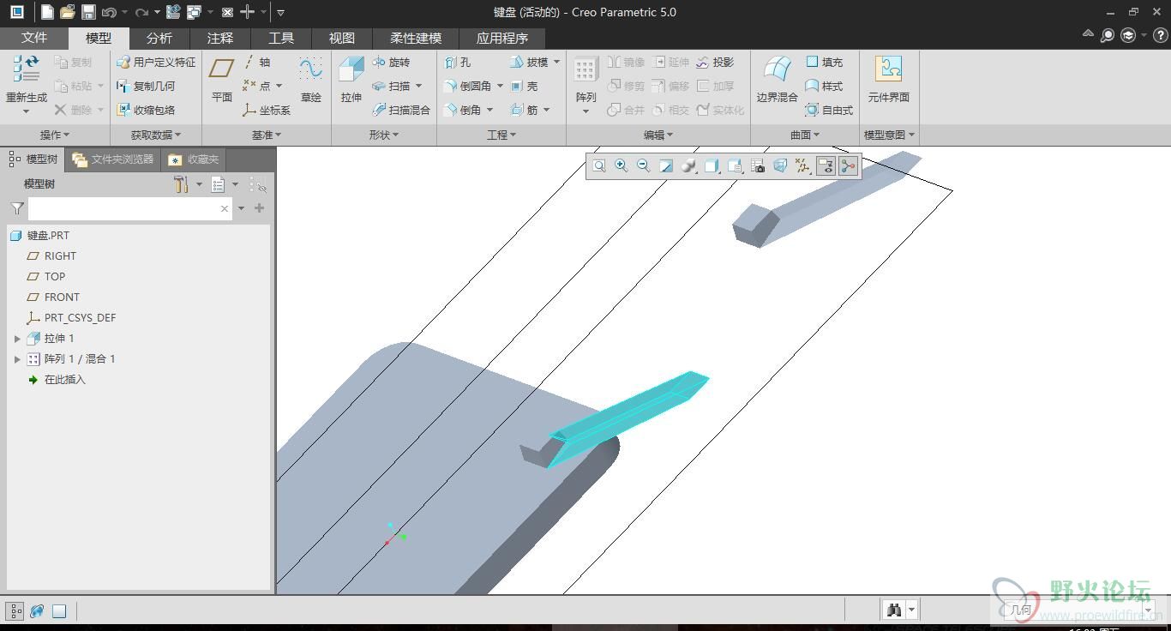Expand the 形状 group dropdown
The height and width of the screenshot is (631, 1171).
tap(384, 135)
